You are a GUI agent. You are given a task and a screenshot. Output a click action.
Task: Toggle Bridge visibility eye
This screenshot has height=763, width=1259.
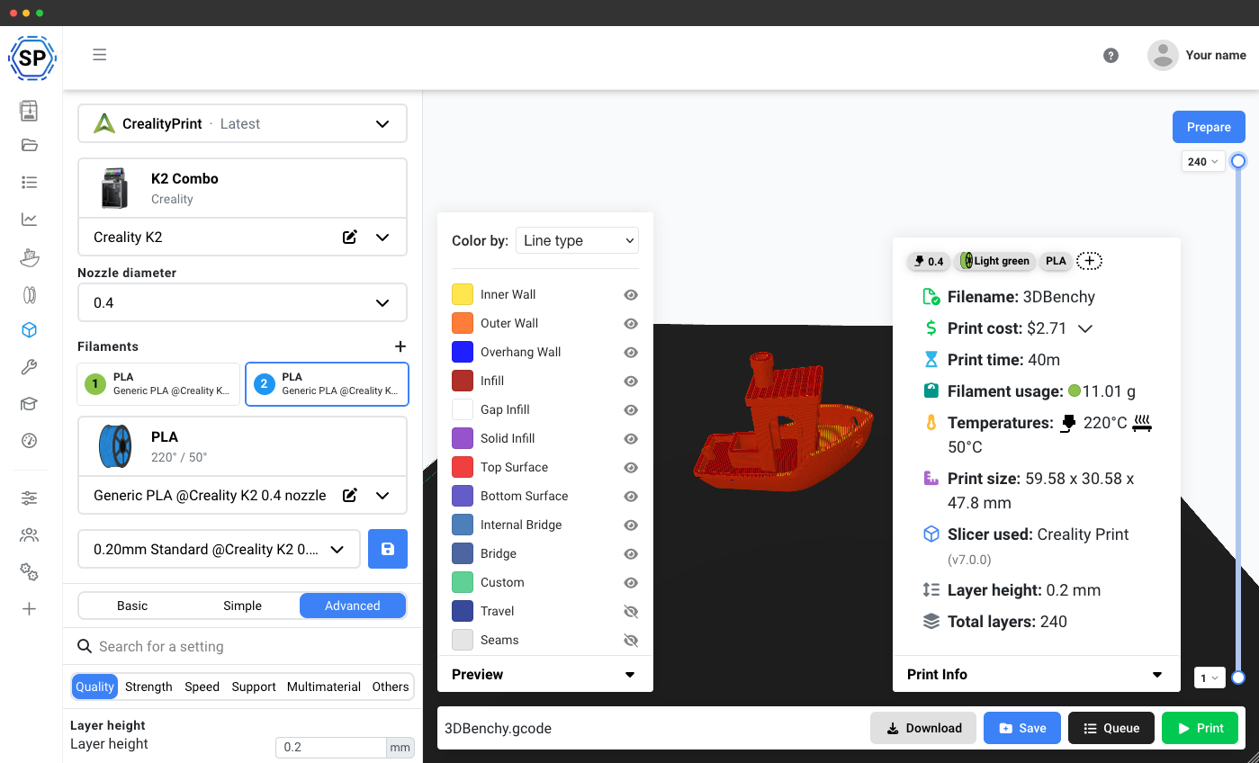pyautogui.click(x=631, y=553)
